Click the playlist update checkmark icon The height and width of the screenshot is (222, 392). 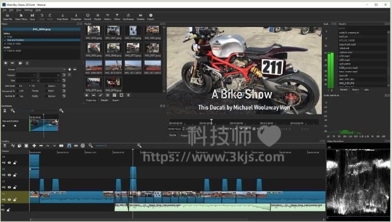[x=100, y=95]
